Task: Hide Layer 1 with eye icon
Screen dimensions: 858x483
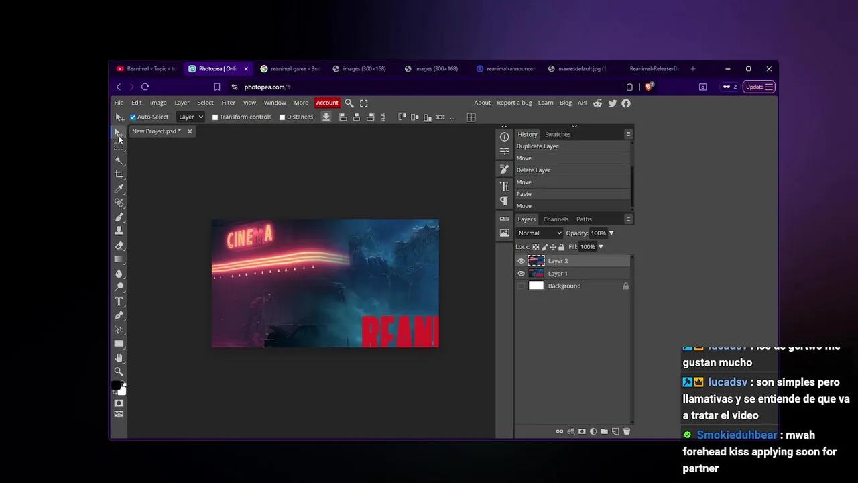Action: tap(522, 274)
